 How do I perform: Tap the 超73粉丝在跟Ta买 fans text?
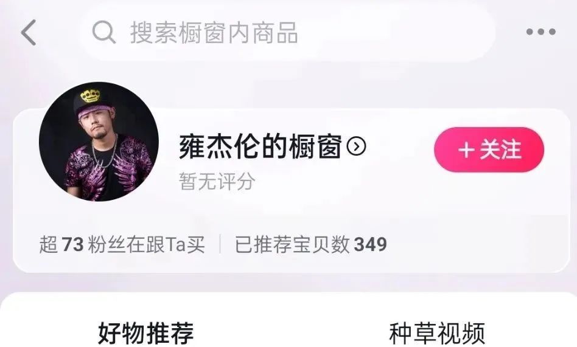coord(122,244)
